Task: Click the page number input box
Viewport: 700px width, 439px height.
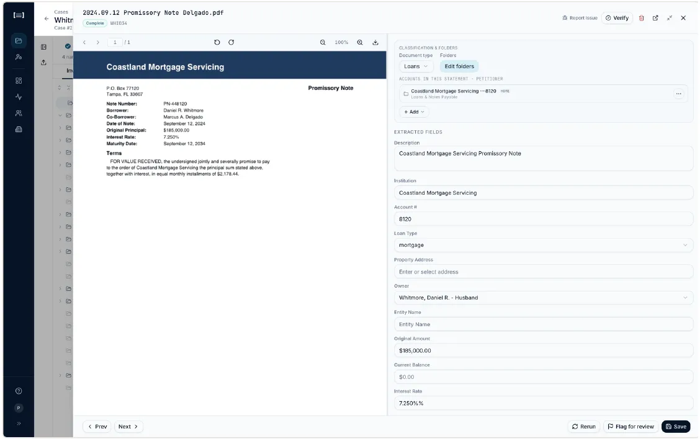Action: point(115,42)
